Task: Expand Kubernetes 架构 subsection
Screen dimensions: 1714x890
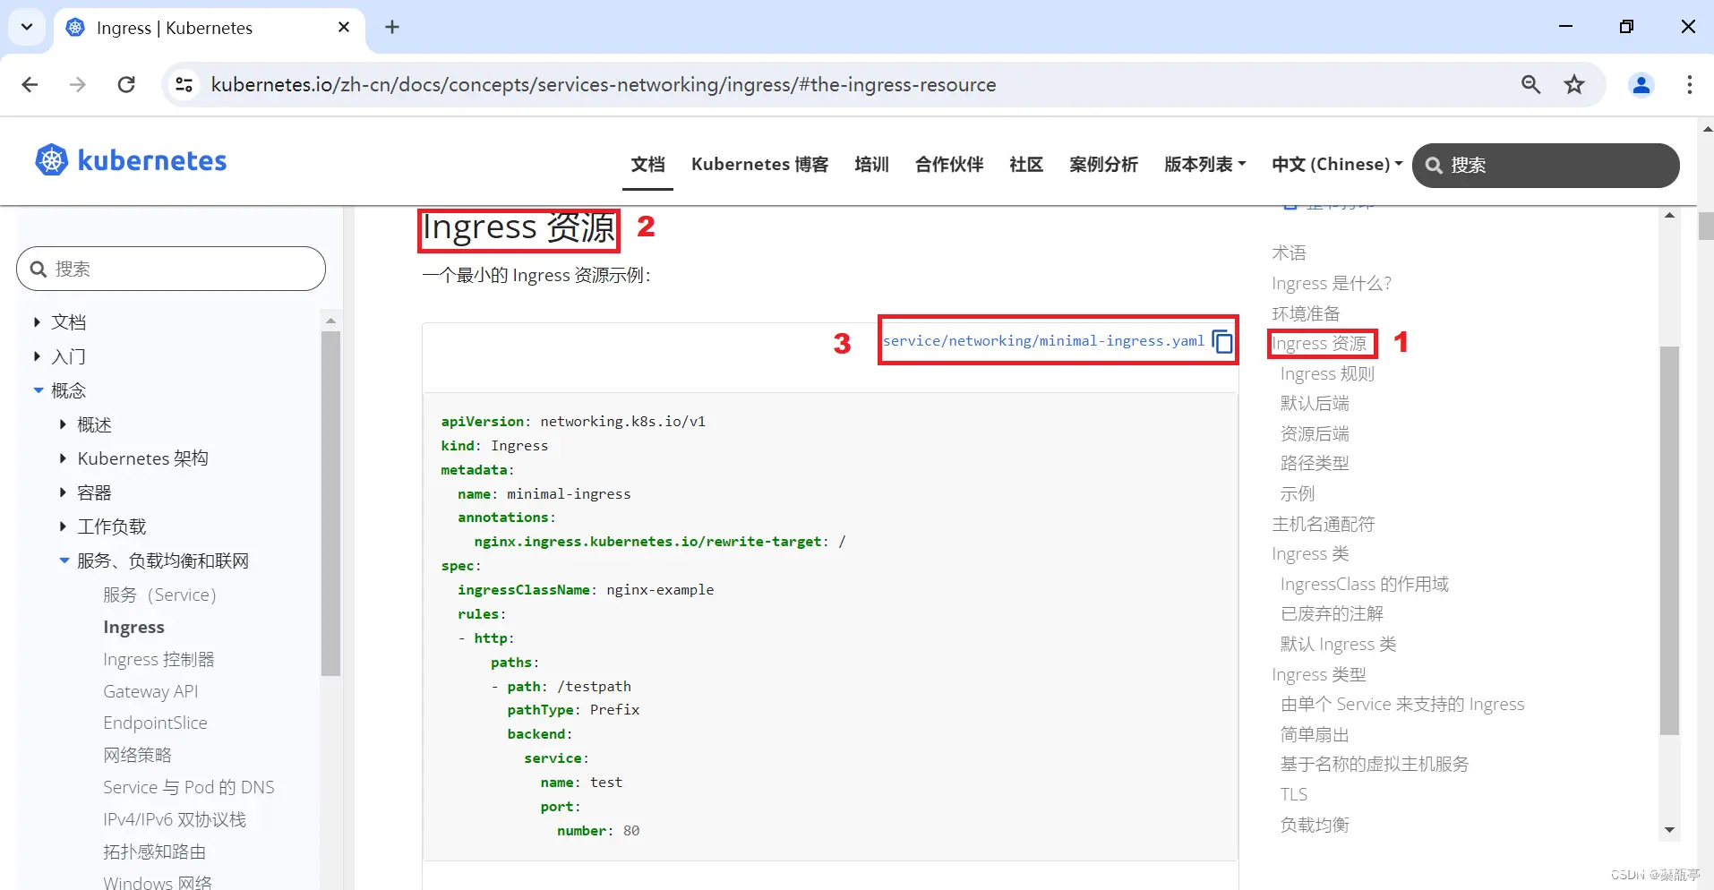Action: pyautogui.click(x=63, y=458)
